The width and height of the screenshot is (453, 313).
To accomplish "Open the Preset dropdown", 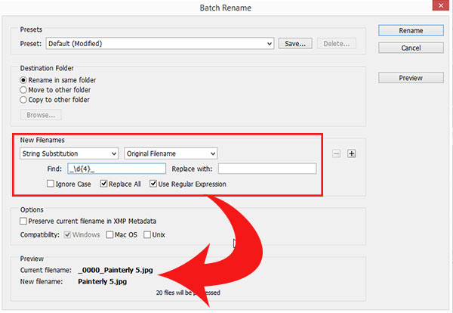I will [x=160, y=44].
